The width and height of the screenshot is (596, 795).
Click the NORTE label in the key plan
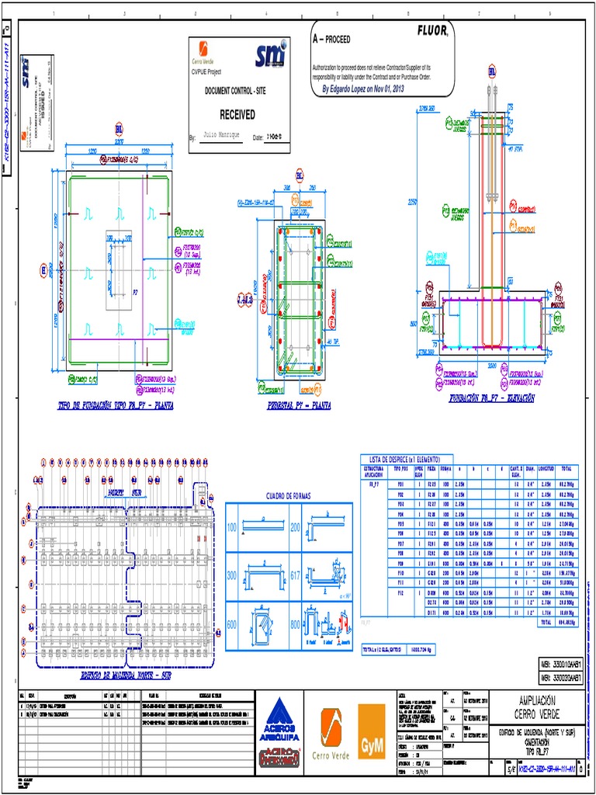(116, 491)
